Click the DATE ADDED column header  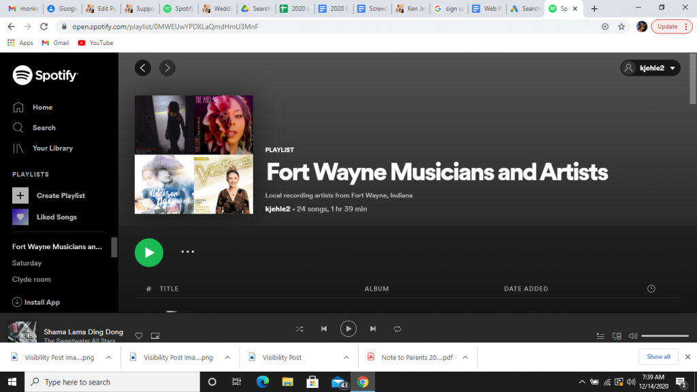point(526,289)
